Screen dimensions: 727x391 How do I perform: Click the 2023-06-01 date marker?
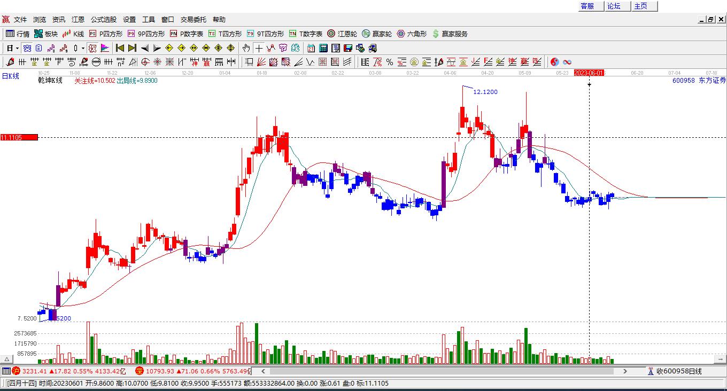pos(589,73)
